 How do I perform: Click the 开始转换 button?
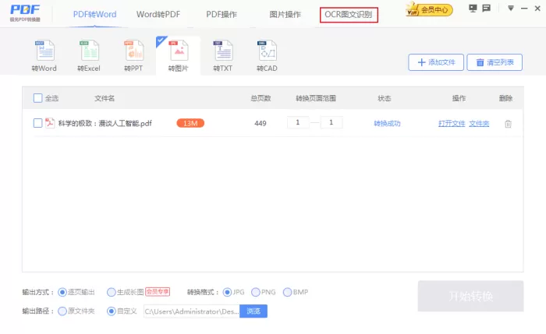(x=471, y=296)
